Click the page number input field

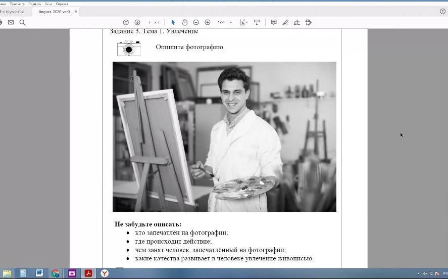[x=150, y=22]
